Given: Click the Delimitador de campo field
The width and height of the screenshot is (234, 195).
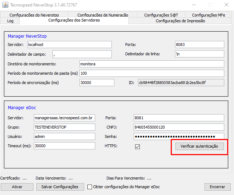Looking at the screenshot, I should [82, 54].
